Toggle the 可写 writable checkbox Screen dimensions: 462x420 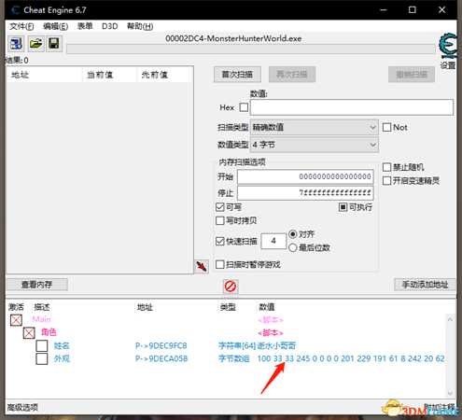pos(220,207)
